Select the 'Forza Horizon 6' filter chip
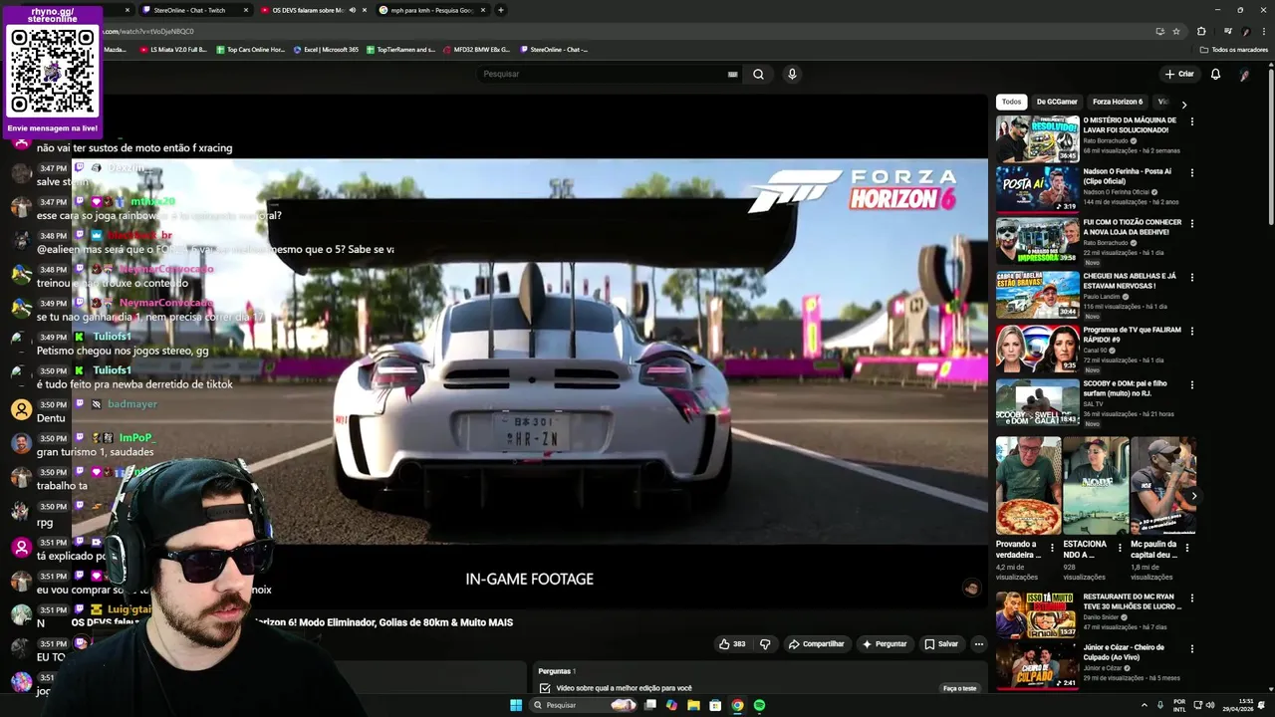This screenshot has height=717, width=1275. pyautogui.click(x=1118, y=102)
